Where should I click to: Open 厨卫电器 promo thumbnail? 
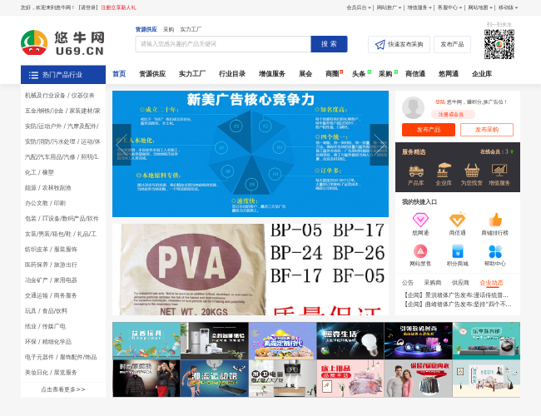point(283,379)
